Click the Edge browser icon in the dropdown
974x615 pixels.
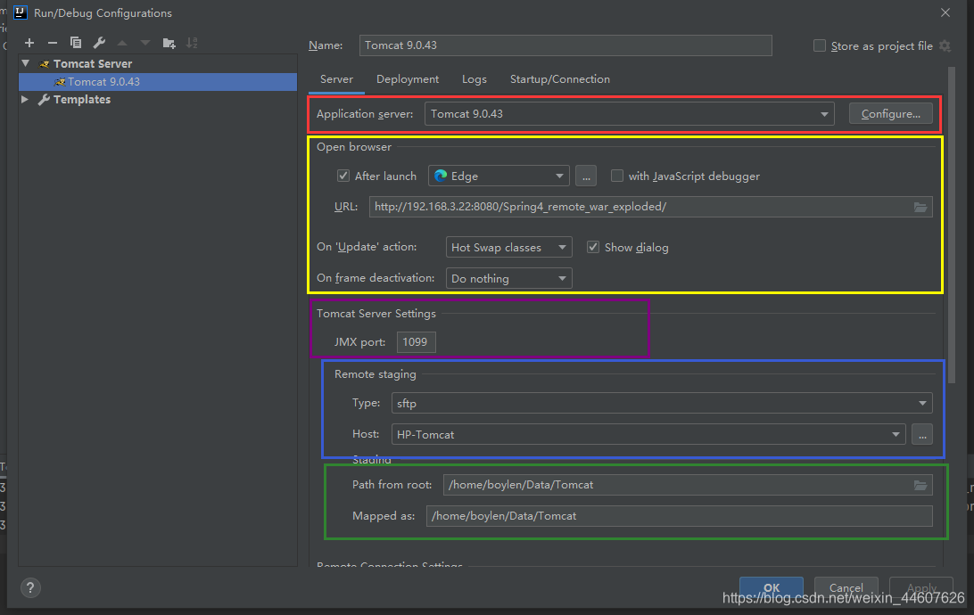[441, 176]
